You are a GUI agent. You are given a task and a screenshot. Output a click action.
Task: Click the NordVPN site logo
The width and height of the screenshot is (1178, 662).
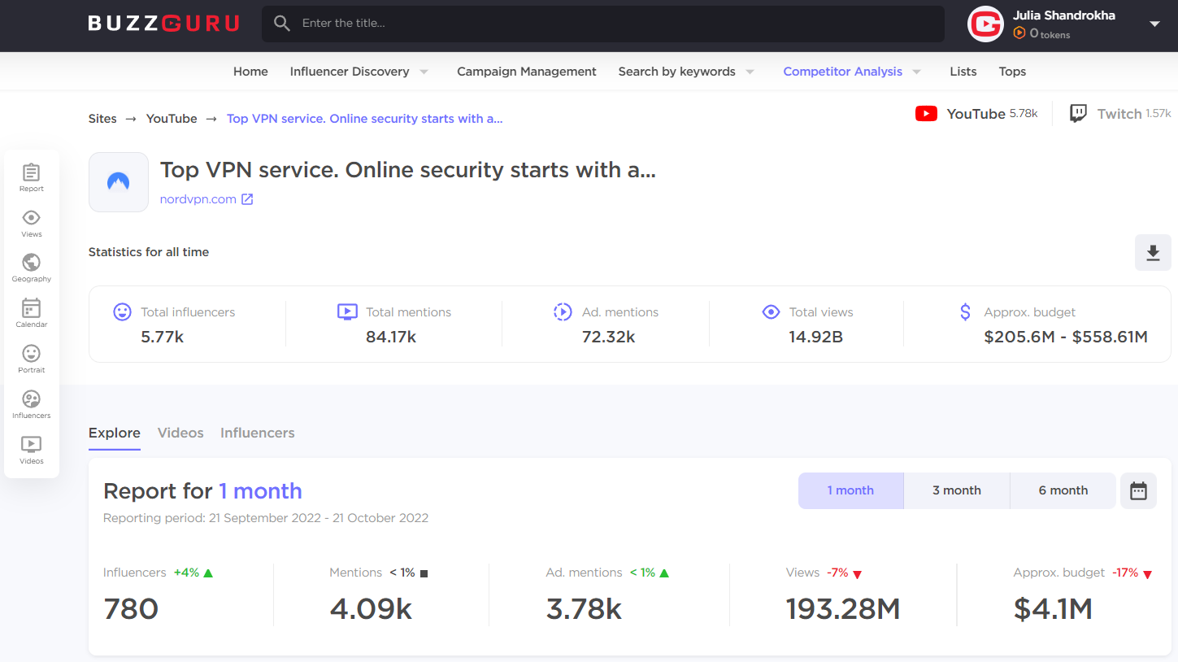(x=119, y=182)
